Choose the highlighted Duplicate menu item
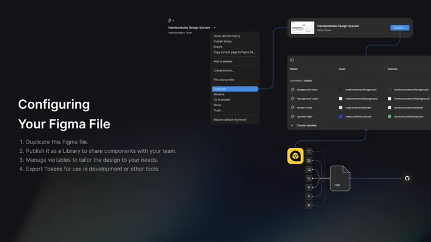Image resolution: width=431 pixels, height=242 pixels. coord(235,89)
